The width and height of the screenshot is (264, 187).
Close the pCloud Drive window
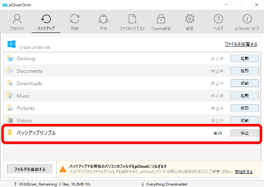[256, 5]
